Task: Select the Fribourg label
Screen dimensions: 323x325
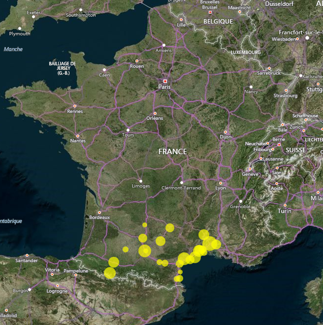Action: pyautogui.click(x=262, y=150)
